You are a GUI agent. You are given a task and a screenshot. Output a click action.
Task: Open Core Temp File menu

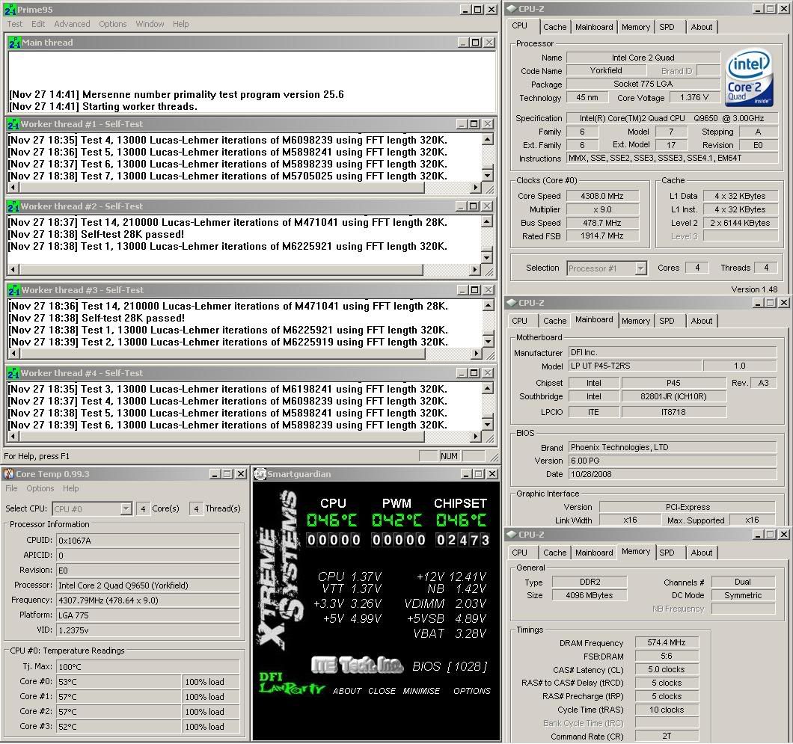click(11, 488)
